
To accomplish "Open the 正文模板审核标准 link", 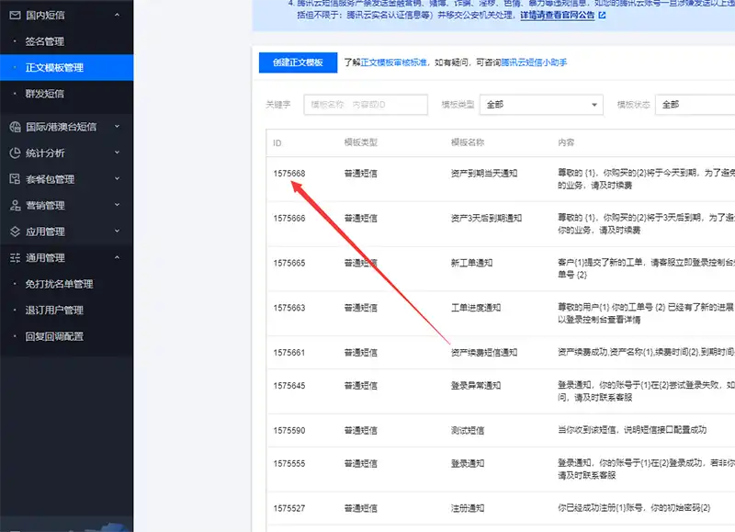I will pos(393,62).
